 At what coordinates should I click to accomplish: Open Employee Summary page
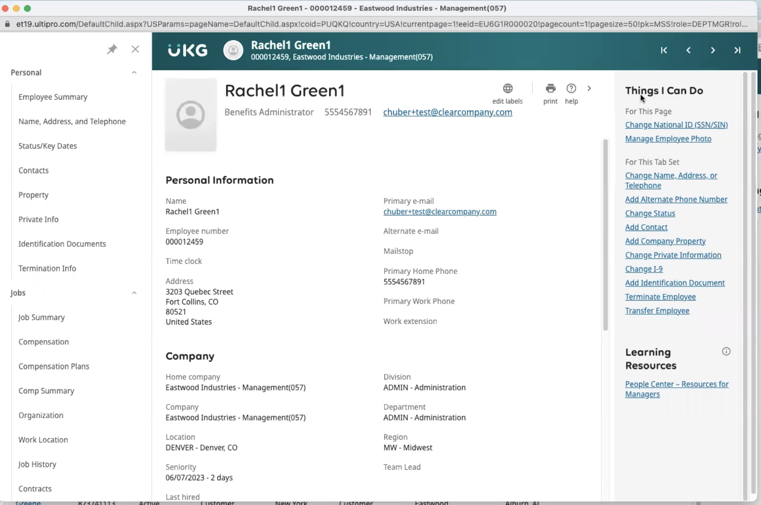click(x=53, y=97)
